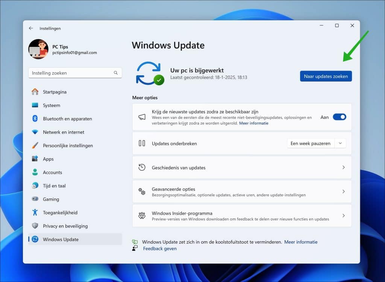Click Een week pauzeren button
Viewport: 385px width, 282px height.
click(x=310, y=143)
